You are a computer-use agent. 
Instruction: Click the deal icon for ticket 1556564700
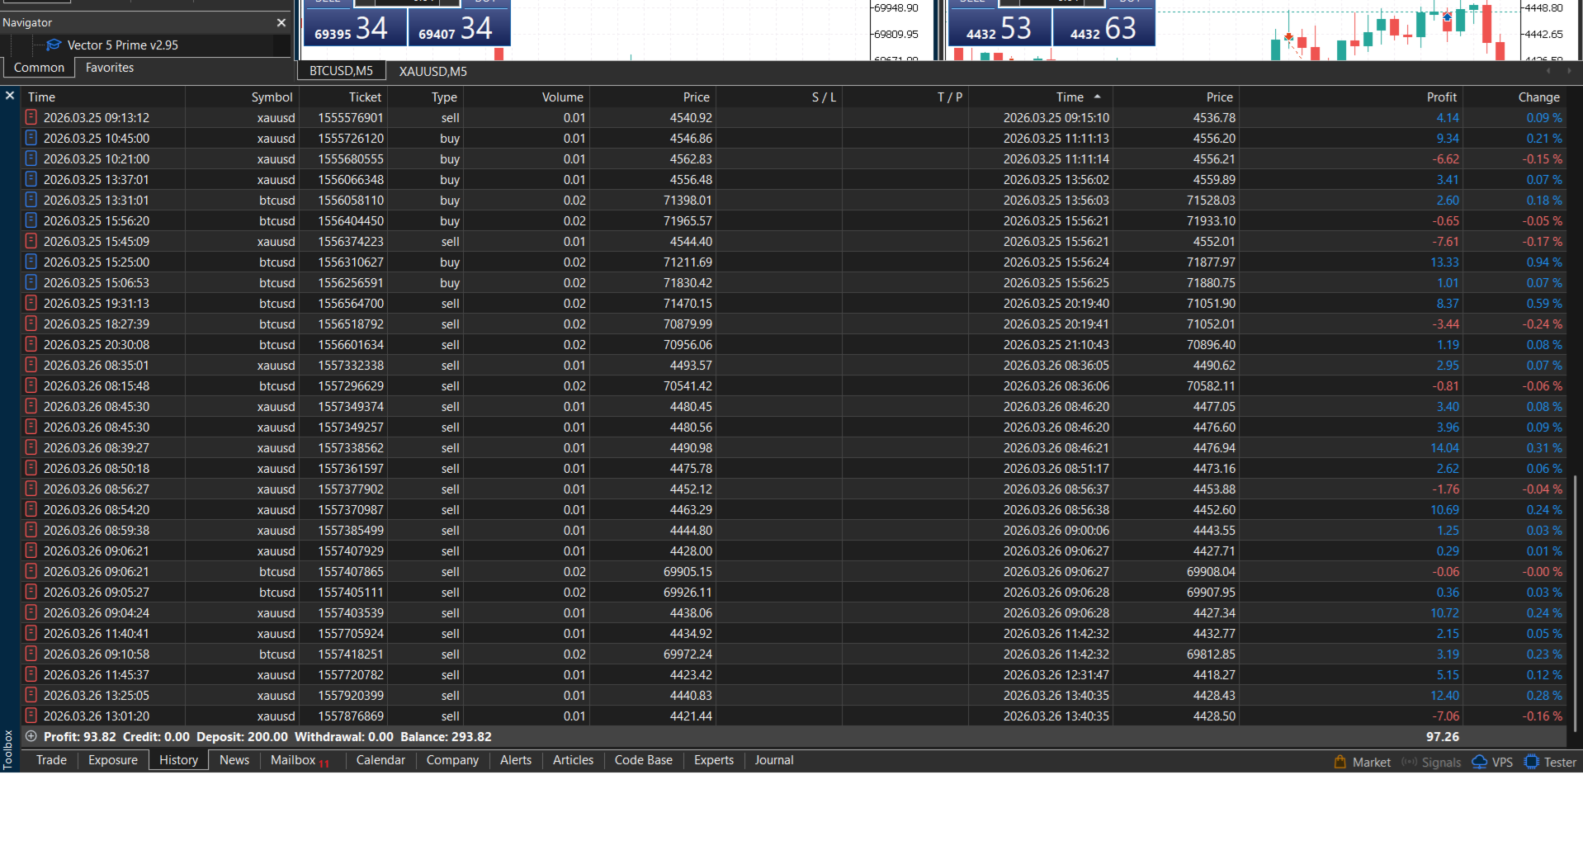pyautogui.click(x=31, y=303)
